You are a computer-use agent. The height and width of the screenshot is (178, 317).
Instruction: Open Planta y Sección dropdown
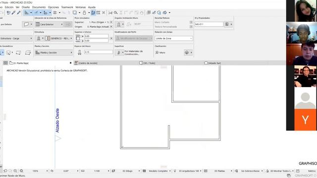pos(53,52)
